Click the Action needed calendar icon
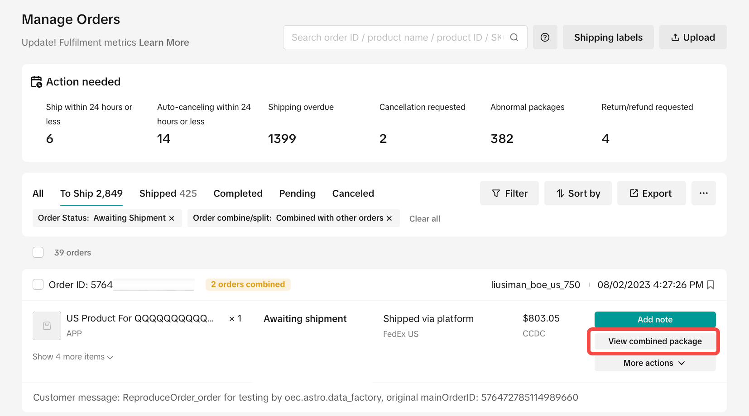This screenshot has width=749, height=416. pos(36,82)
